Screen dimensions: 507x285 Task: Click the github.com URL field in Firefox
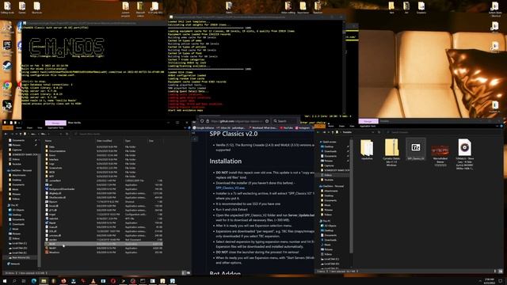[x=236, y=121]
